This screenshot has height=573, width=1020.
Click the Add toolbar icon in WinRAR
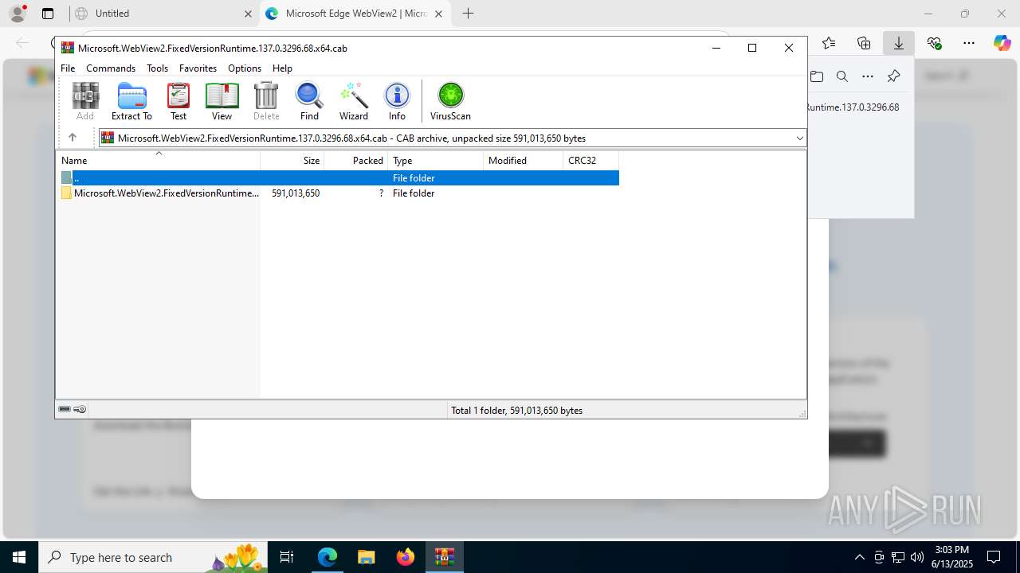[x=85, y=101]
